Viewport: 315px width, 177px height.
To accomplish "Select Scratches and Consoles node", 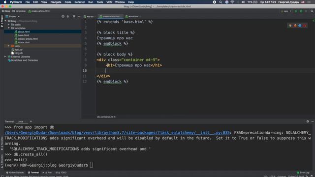I will tap(24, 60).
